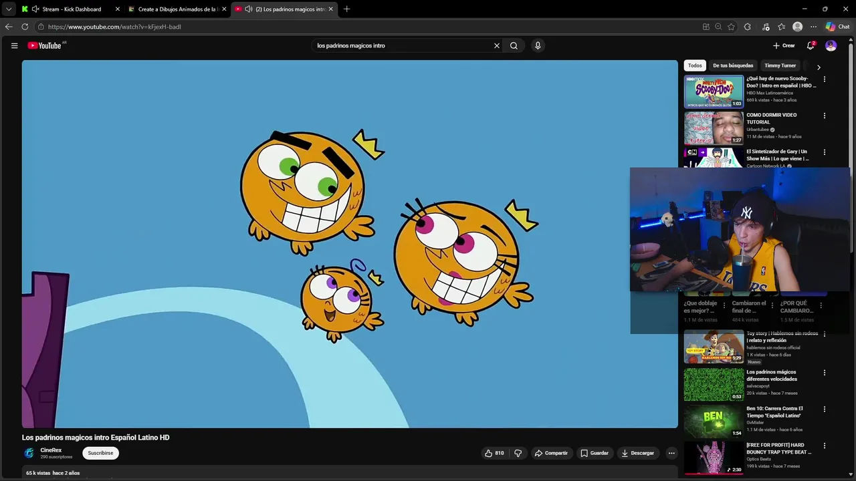Add this page to browser favorites

click(x=731, y=27)
